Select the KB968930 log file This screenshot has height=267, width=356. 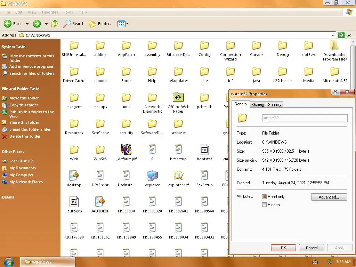pos(126,205)
